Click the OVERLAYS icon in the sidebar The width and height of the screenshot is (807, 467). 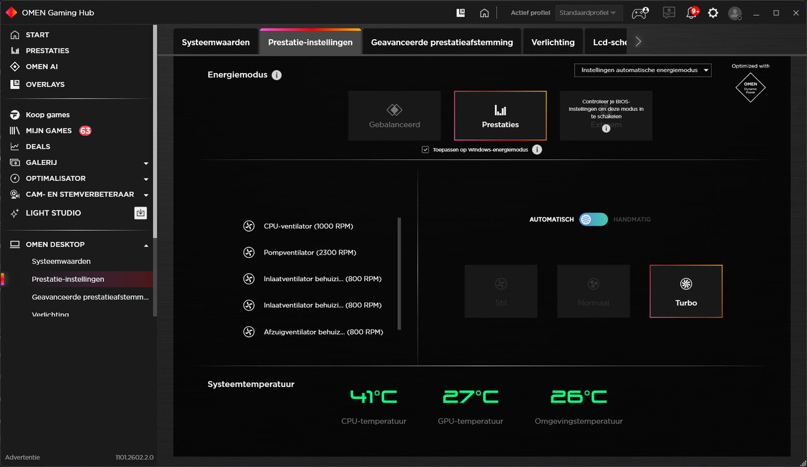(15, 84)
